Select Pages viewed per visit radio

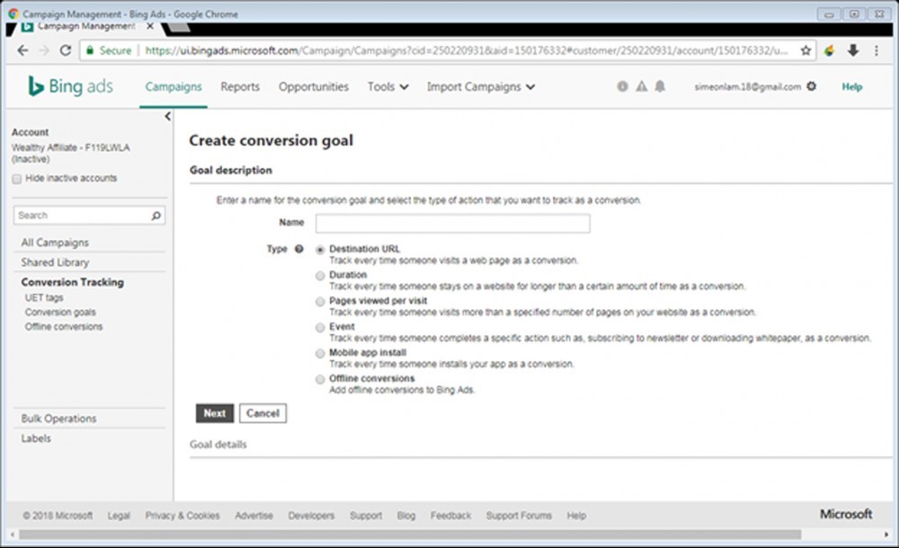point(320,302)
